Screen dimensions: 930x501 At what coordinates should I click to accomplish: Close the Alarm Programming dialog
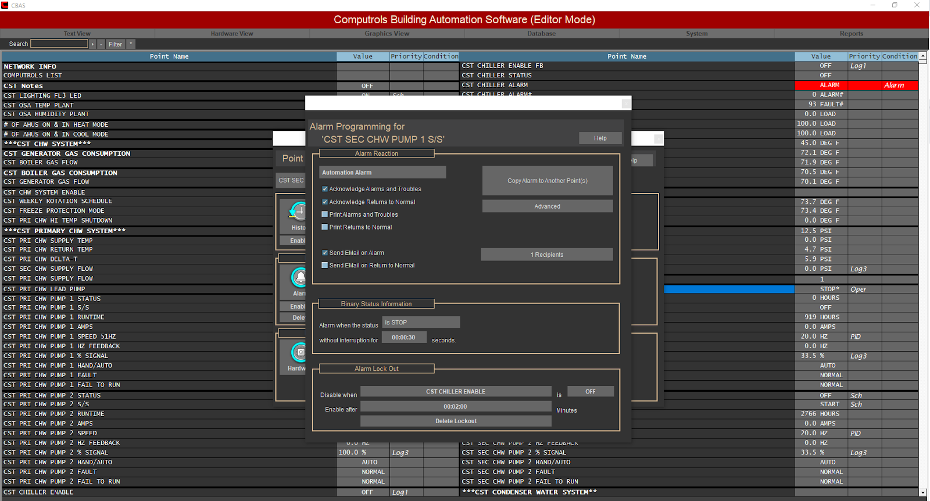point(626,103)
